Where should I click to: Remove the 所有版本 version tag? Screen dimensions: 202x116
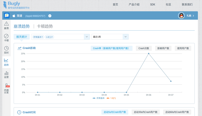[42, 37]
